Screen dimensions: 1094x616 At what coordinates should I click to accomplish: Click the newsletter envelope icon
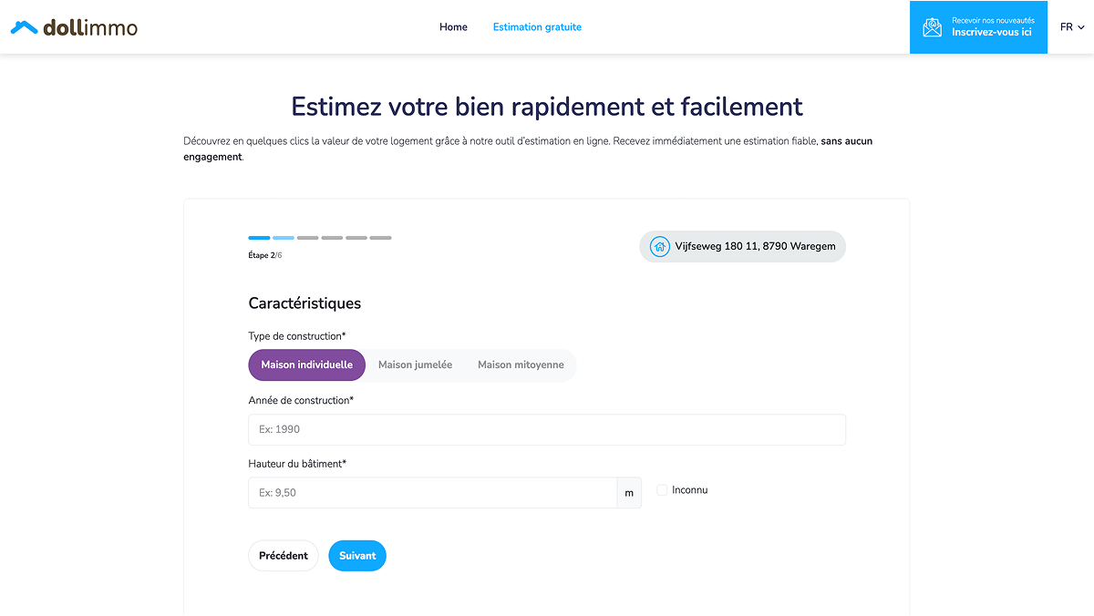pos(932,26)
